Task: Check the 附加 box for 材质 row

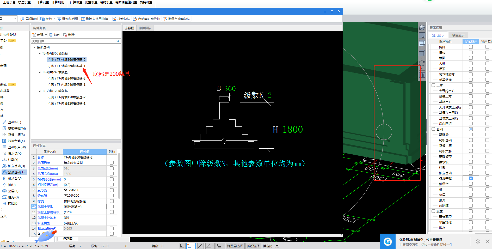Action: 112,201
